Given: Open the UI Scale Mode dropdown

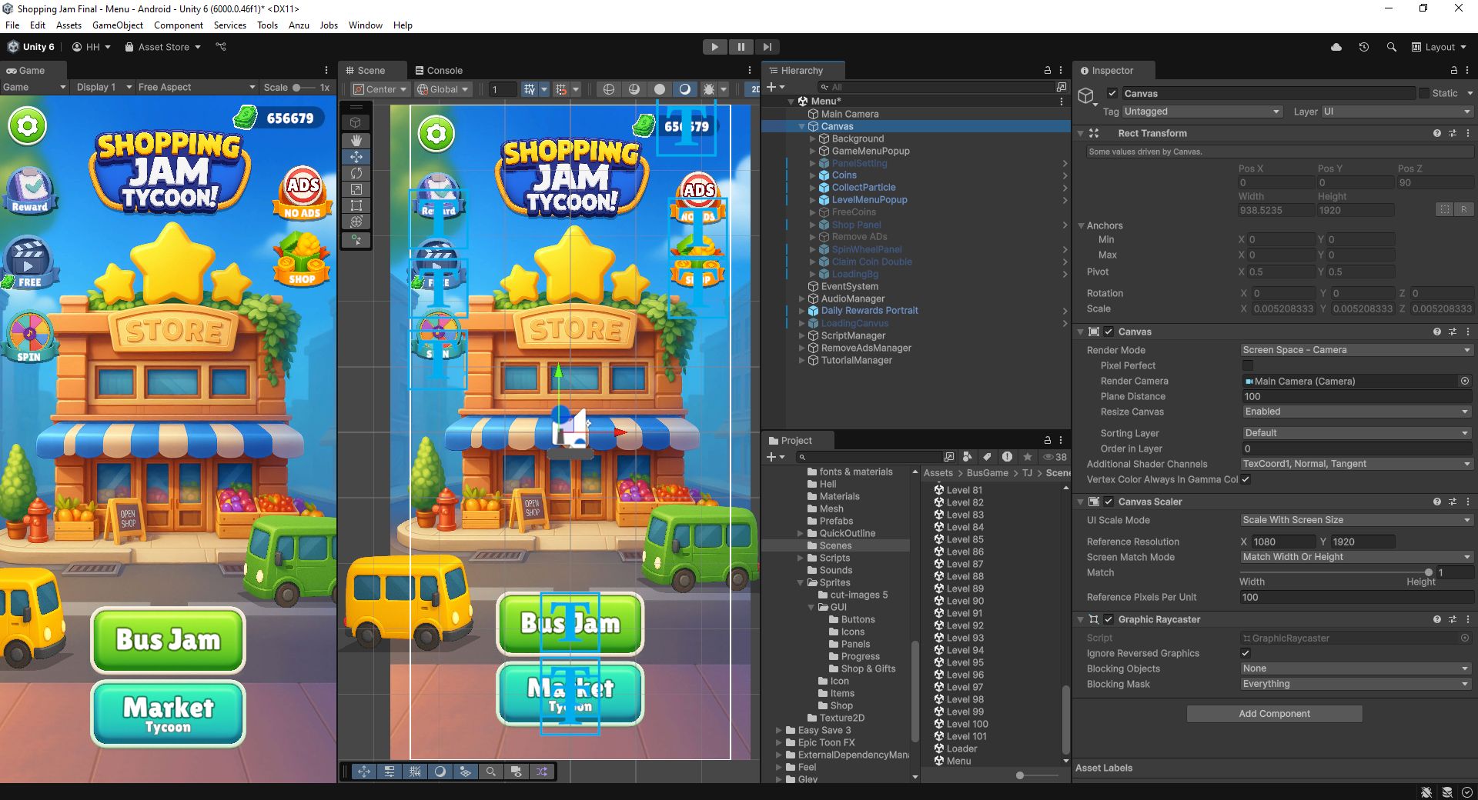Looking at the screenshot, I should coord(1356,520).
